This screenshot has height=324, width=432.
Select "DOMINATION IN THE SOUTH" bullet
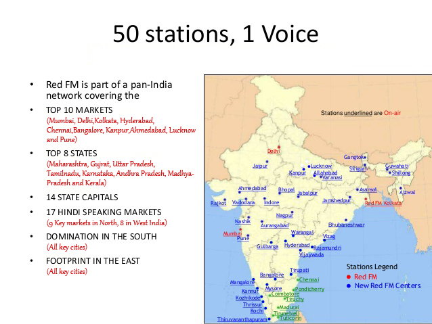coord(102,237)
